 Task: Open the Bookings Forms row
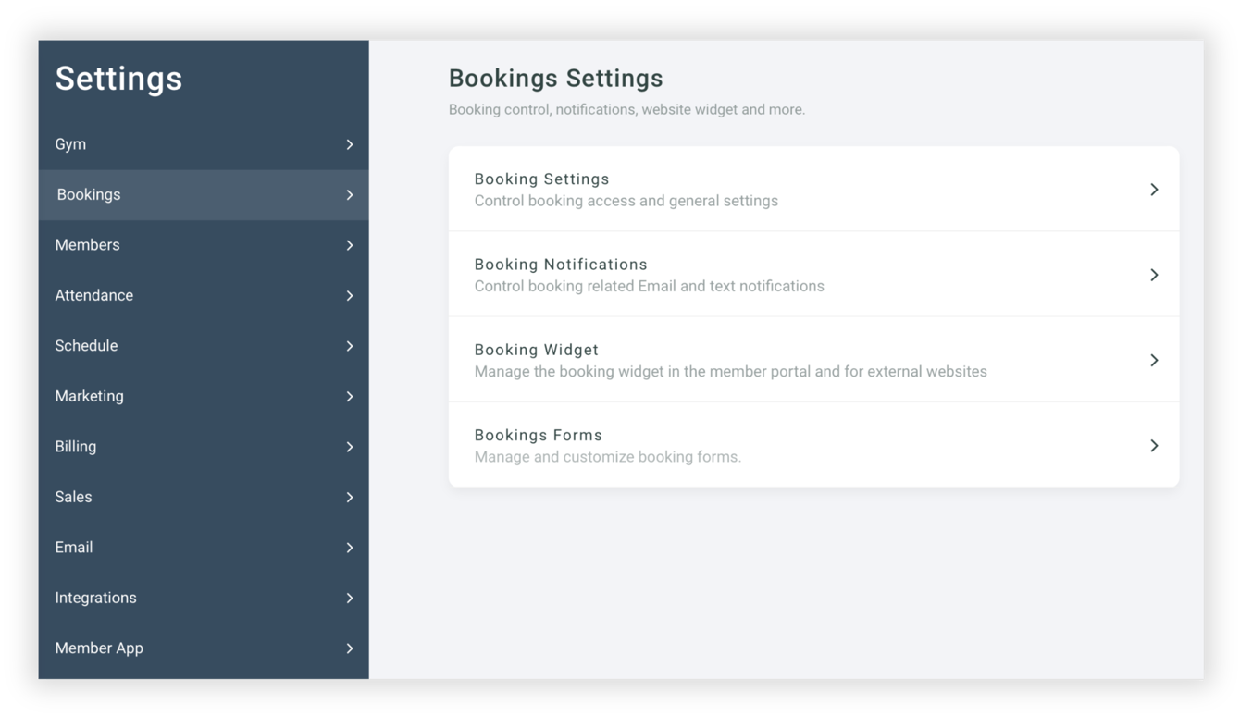coord(813,445)
